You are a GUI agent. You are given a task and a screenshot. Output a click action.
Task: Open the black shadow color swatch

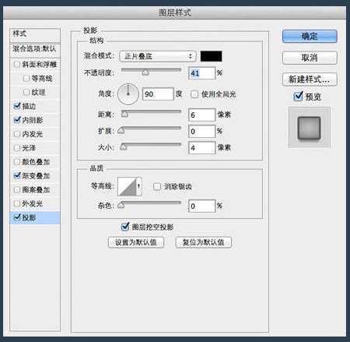point(211,56)
